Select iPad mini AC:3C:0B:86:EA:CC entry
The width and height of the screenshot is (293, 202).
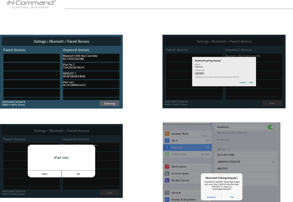point(91,84)
